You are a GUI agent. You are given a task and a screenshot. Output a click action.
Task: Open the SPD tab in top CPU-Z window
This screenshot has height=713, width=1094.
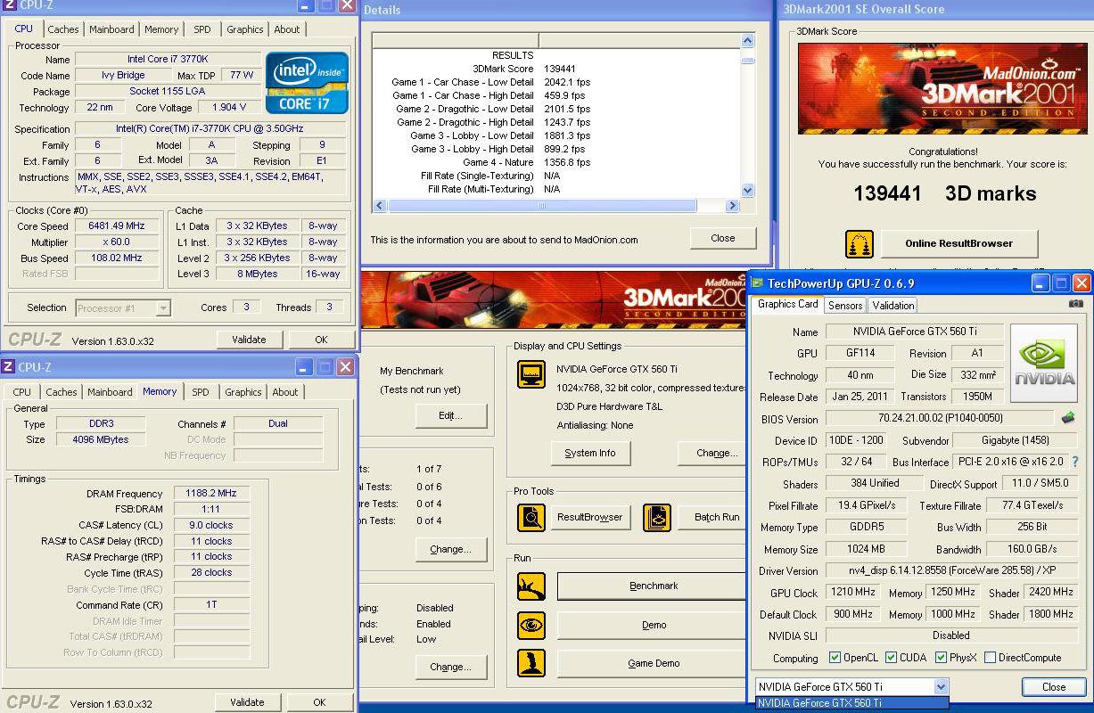tap(202, 29)
